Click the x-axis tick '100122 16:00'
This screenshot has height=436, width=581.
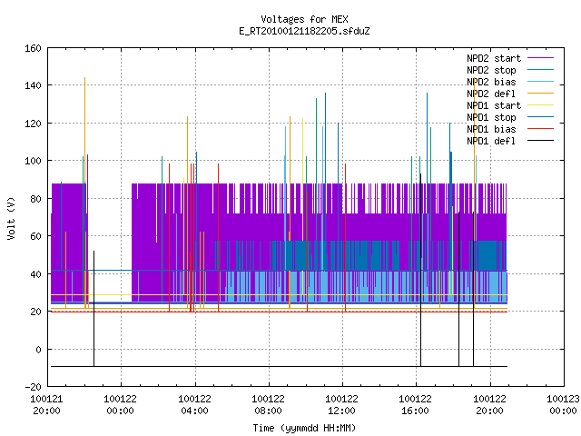click(x=416, y=405)
